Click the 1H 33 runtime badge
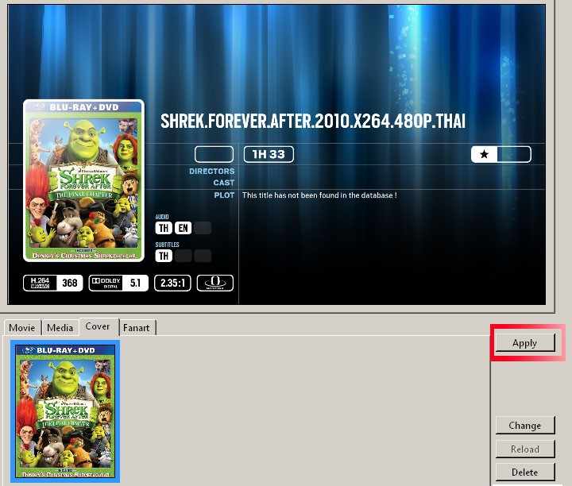Viewport: 572px width, 486px height. tap(269, 154)
